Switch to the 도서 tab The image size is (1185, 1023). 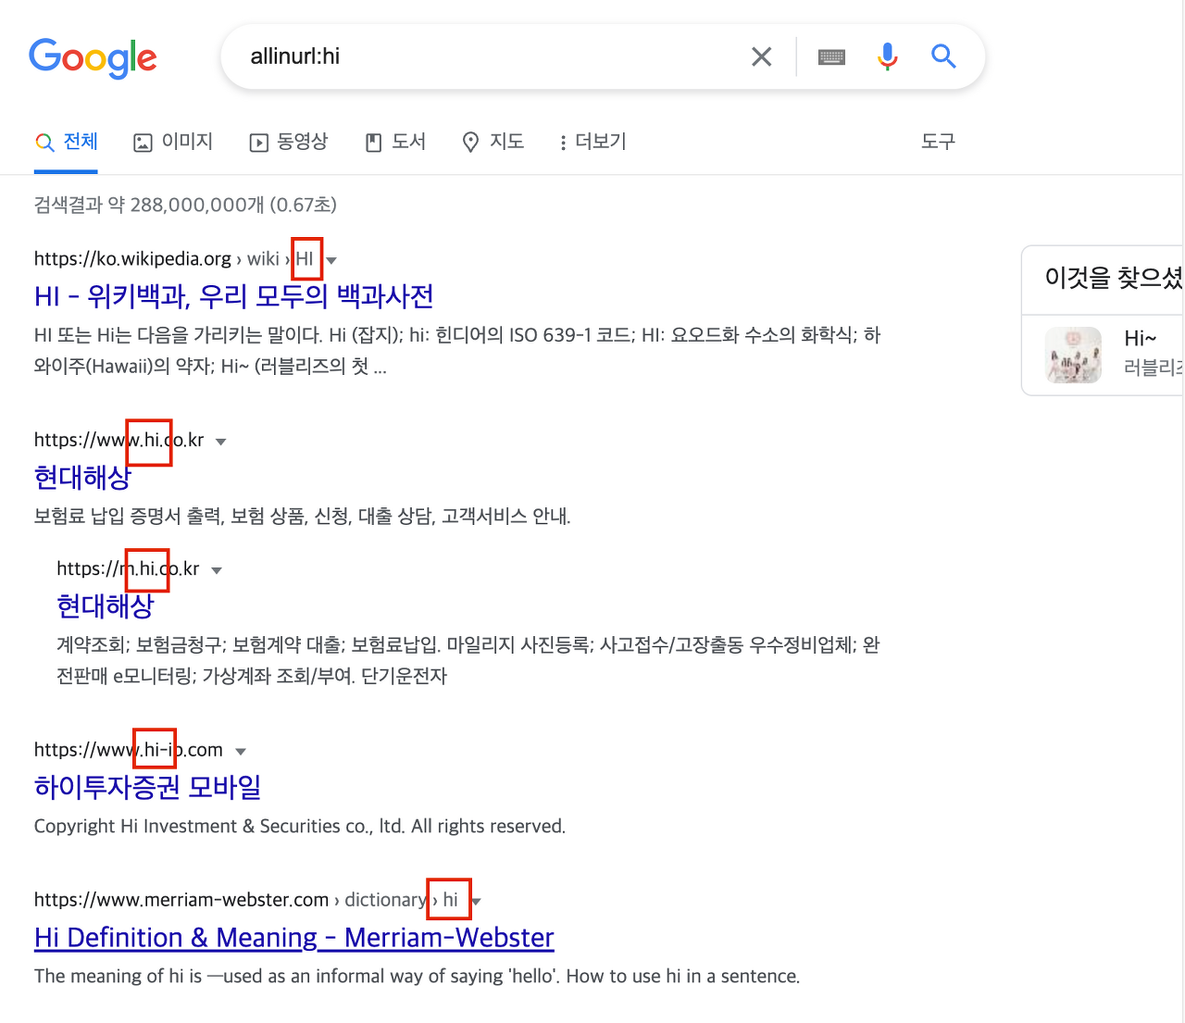[x=395, y=142]
